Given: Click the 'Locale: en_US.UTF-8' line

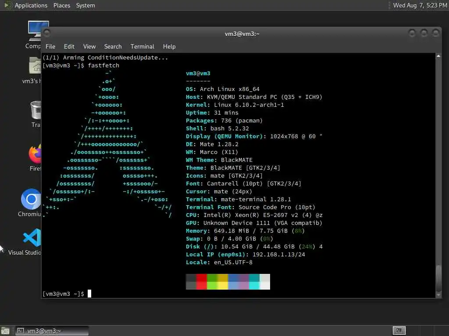Looking at the screenshot, I should point(219,262).
